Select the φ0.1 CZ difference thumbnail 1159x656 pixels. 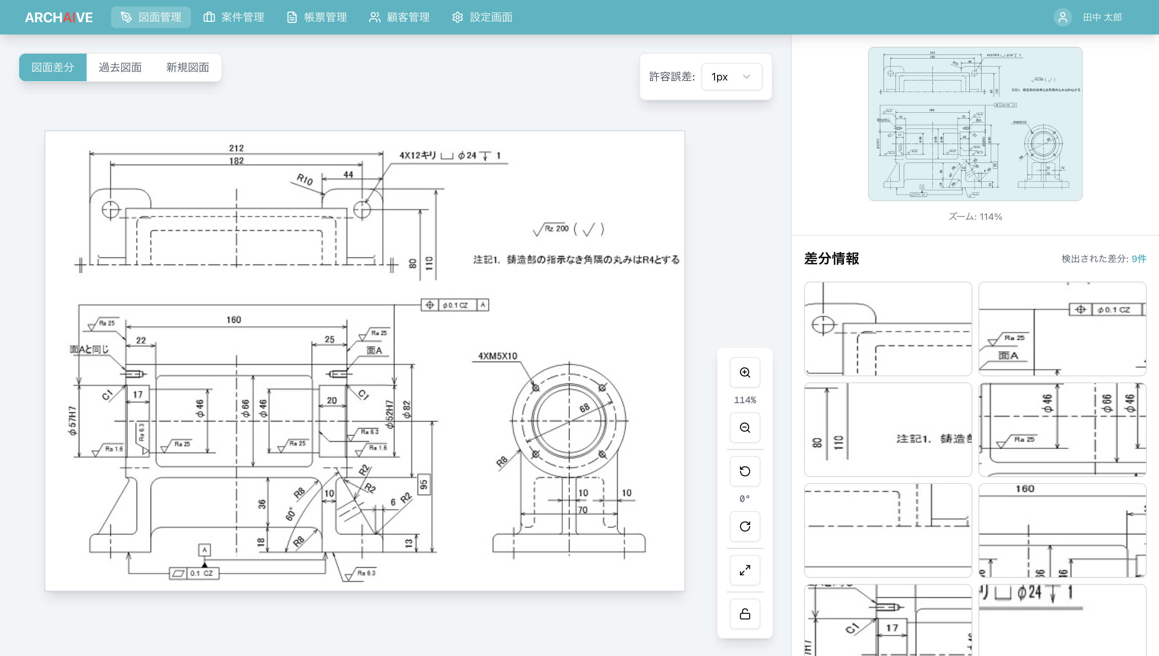[1062, 329]
